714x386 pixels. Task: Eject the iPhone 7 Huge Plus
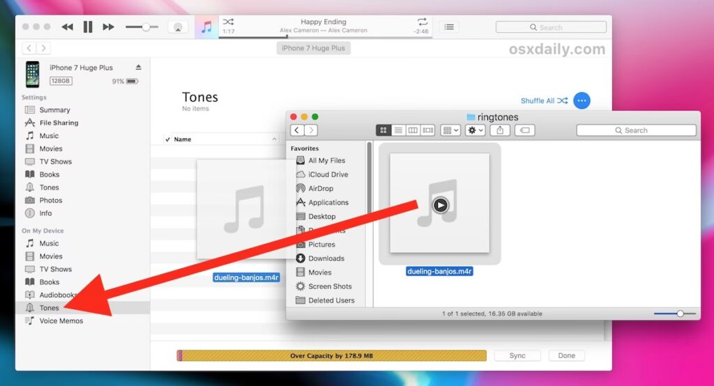point(138,68)
